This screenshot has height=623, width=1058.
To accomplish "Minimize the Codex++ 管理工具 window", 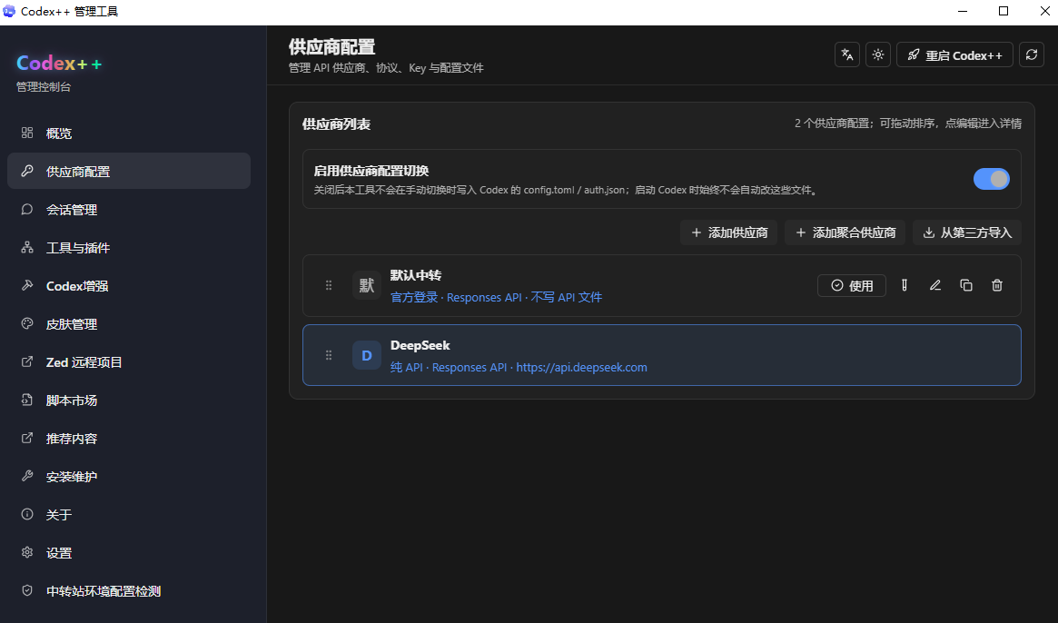I will click(x=962, y=12).
